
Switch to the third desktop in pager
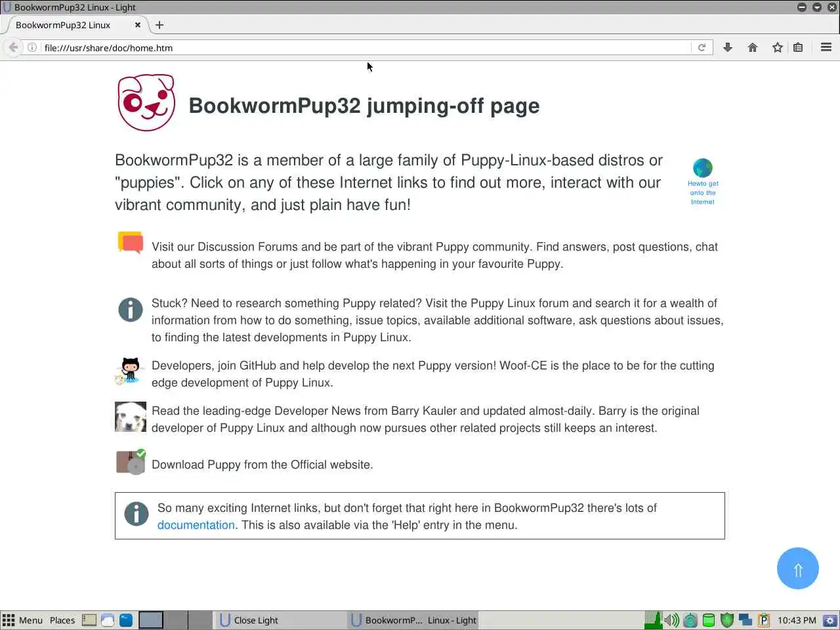[x=200, y=620]
